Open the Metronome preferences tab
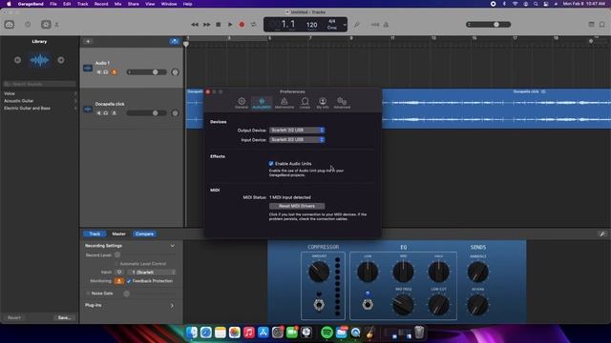The image size is (611, 343). click(x=284, y=103)
